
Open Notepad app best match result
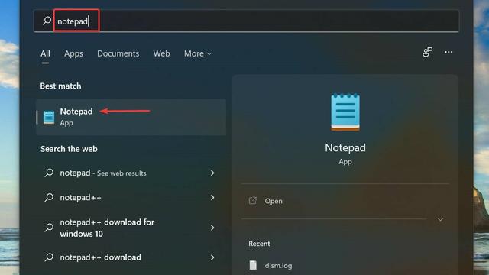pos(131,117)
